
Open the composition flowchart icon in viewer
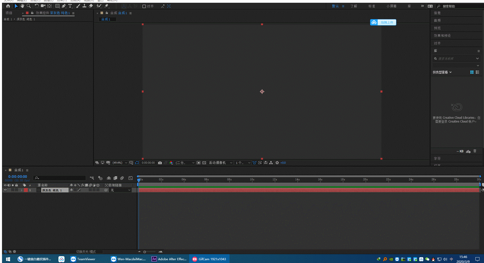(271, 163)
